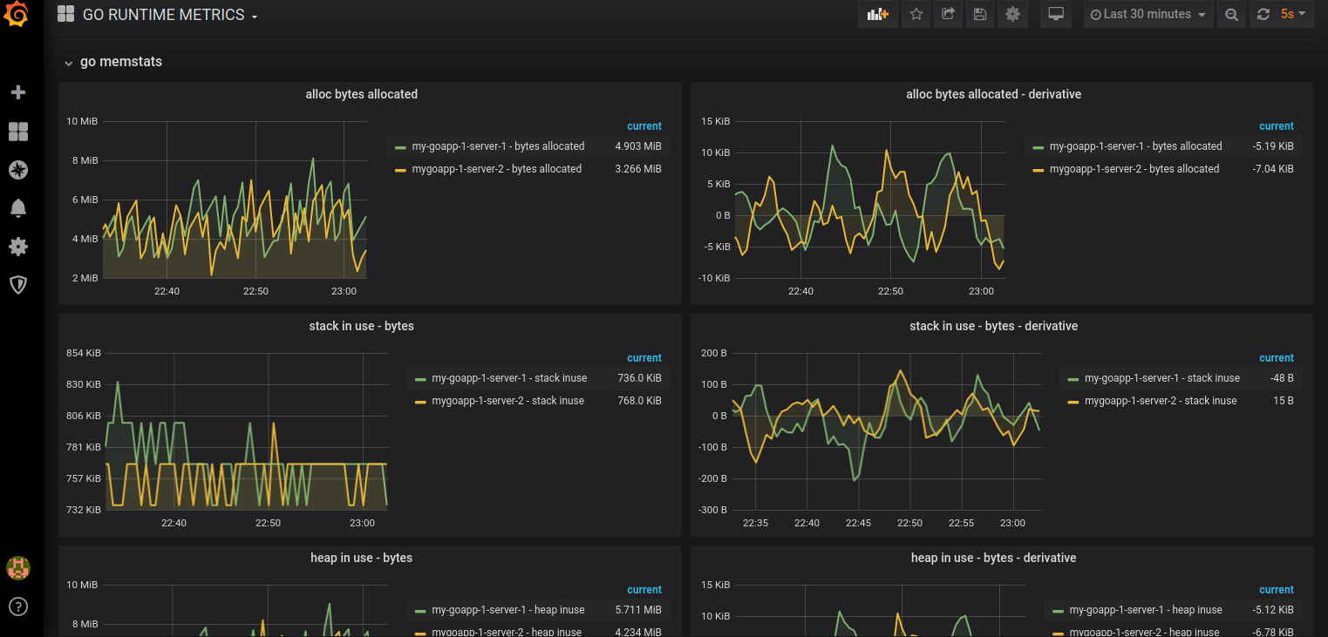The image size is (1328, 637).
Task: Open the Last 30 minutes time picker
Action: coord(1148,14)
